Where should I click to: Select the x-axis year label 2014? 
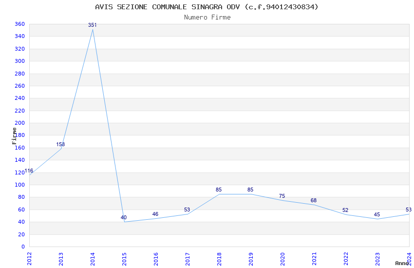93,259
